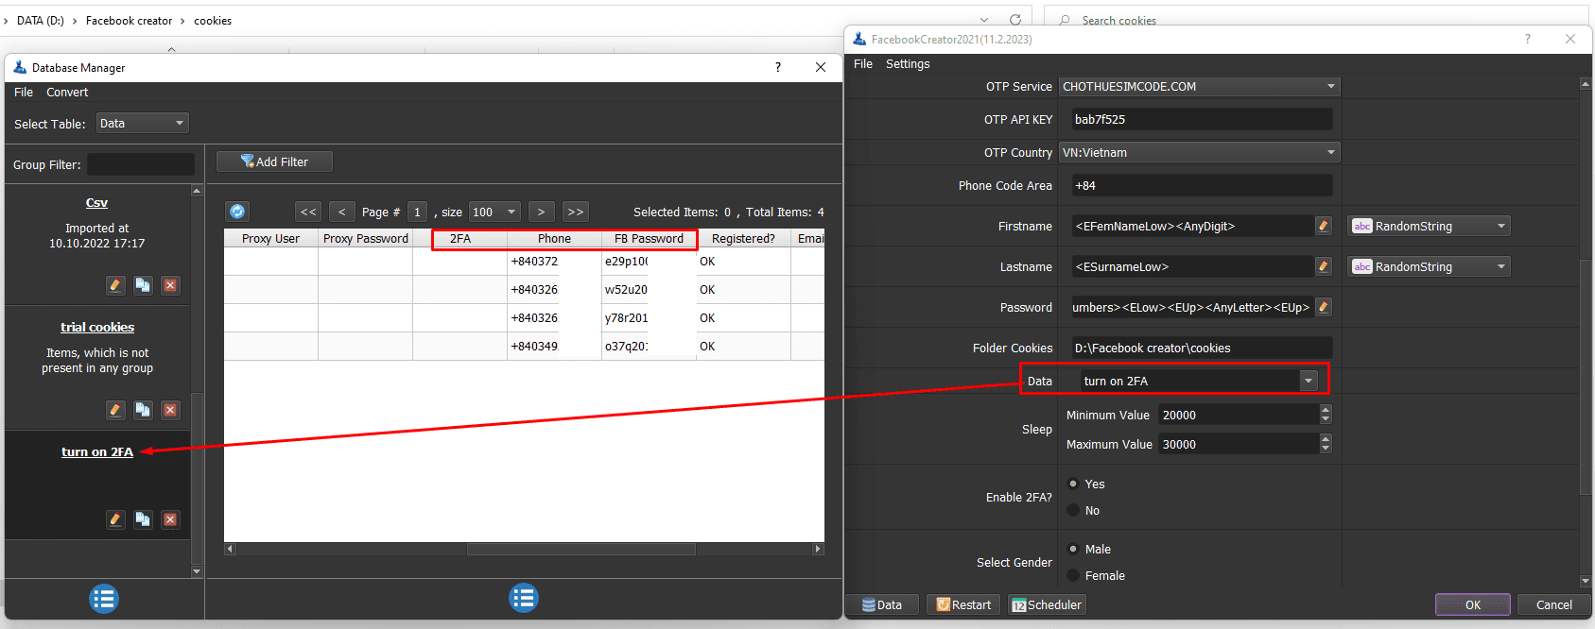Edit the trial cookies group pencil icon
Image resolution: width=1595 pixels, height=629 pixels.
pyautogui.click(x=115, y=410)
